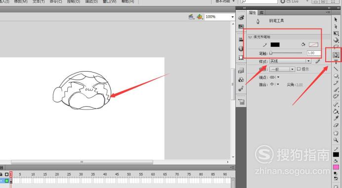342x188 pixels.
Task: Select the Hand tool
Action: (x=336, y=133)
